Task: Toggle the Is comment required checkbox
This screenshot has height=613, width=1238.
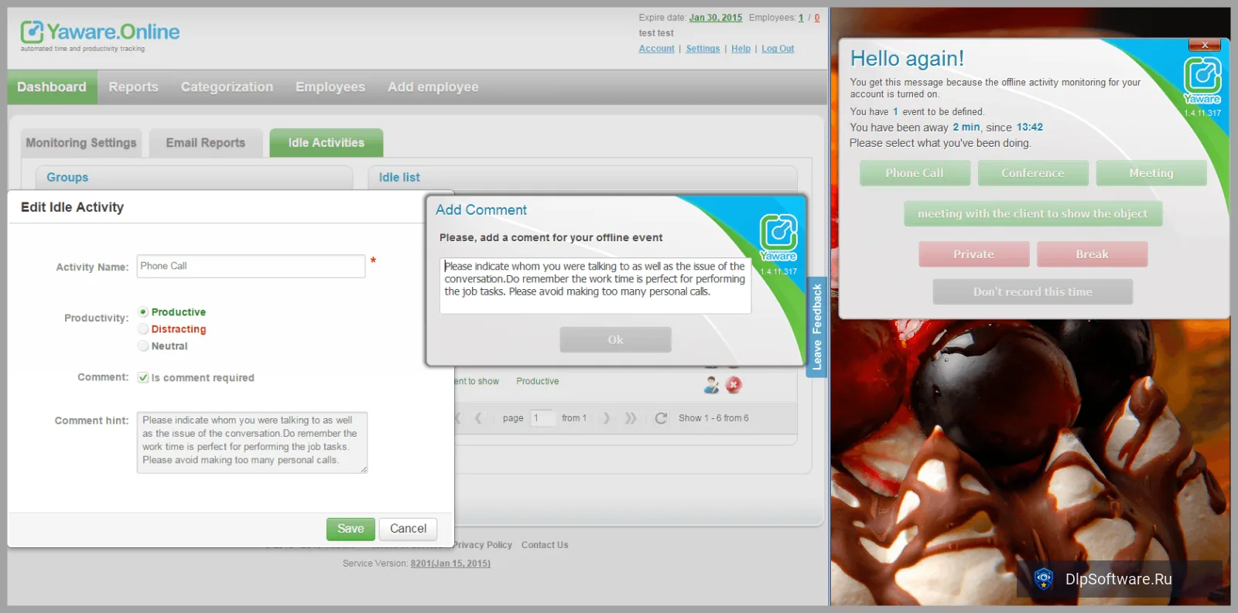Action: [x=143, y=378]
